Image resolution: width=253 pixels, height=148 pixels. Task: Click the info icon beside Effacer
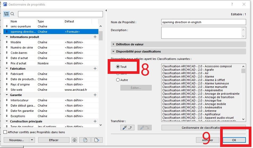75,140
